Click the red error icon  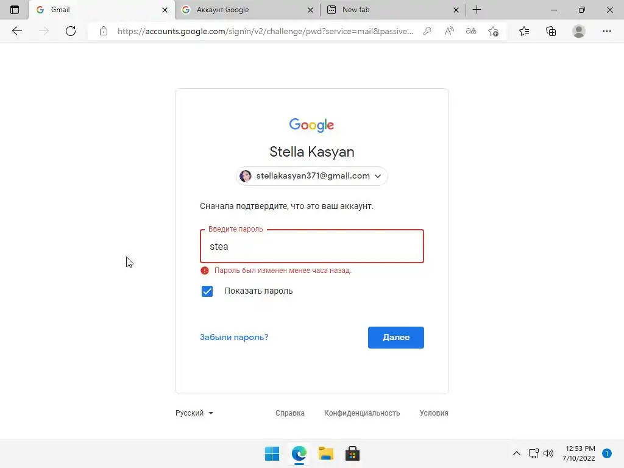point(205,271)
